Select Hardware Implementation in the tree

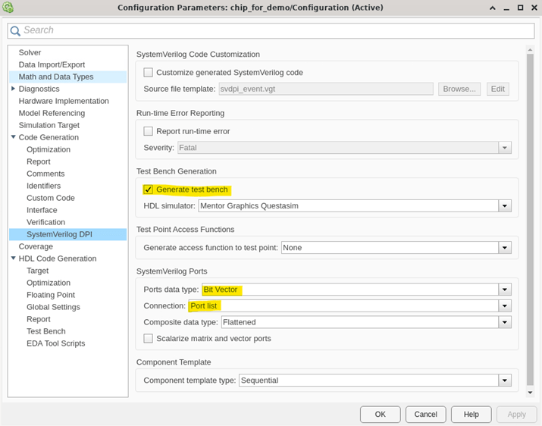coord(64,101)
